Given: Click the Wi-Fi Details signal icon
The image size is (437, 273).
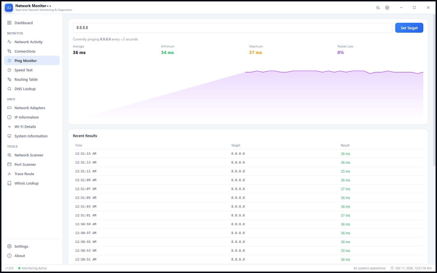Looking at the screenshot, I should pyautogui.click(x=9, y=127).
